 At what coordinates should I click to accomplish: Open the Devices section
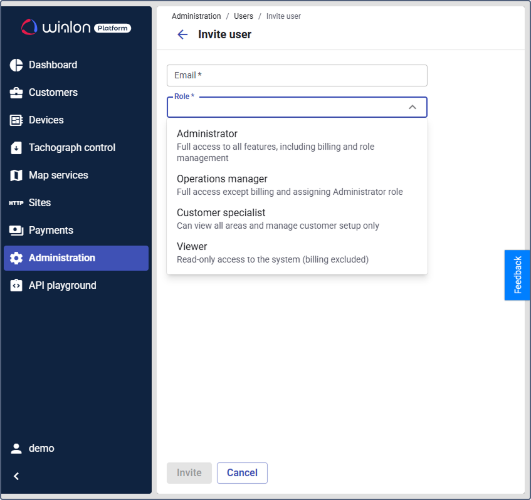[49, 120]
